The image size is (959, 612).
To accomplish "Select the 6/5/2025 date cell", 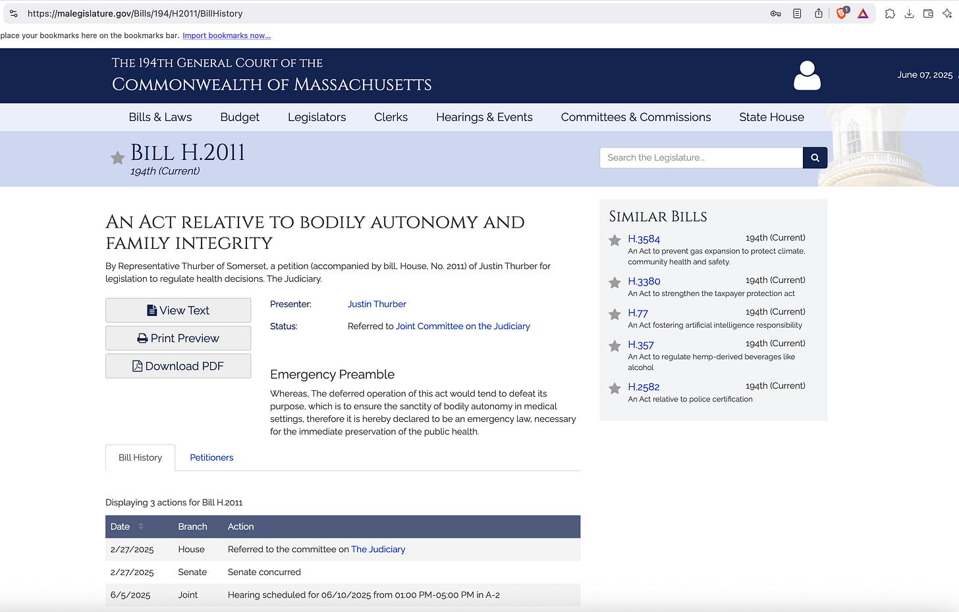I will (x=130, y=595).
